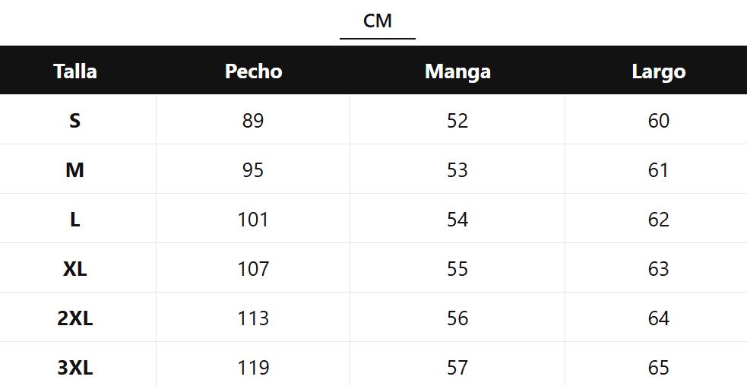Select the M size row label
Image resolution: width=747 pixels, height=386 pixels.
tap(75, 170)
